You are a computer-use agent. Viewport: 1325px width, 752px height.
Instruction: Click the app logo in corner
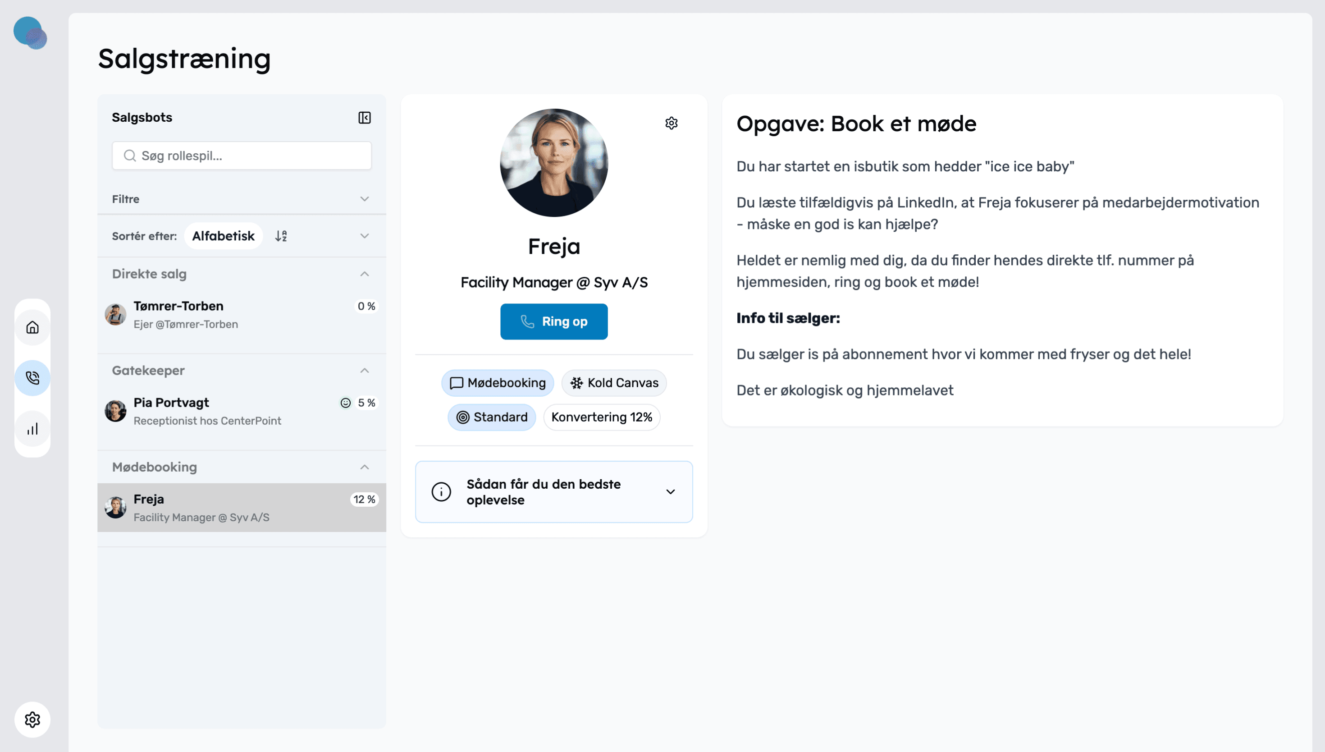tap(30, 33)
